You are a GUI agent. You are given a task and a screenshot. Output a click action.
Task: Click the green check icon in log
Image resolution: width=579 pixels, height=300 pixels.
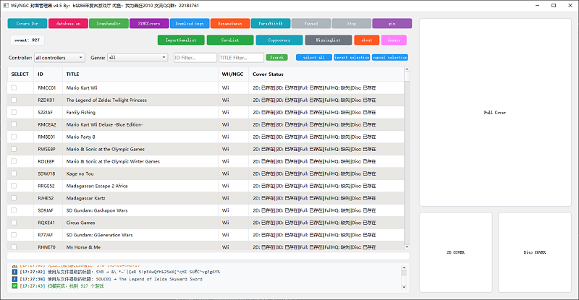[14, 286]
